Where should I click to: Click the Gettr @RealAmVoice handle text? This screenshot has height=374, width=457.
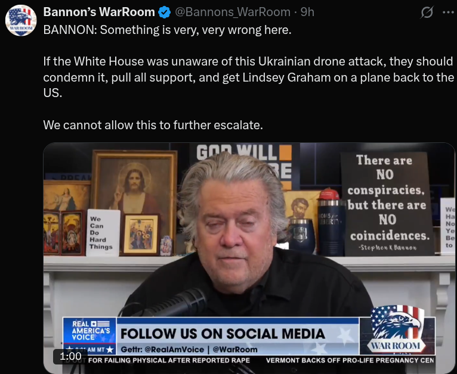click(x=162, y=349)
